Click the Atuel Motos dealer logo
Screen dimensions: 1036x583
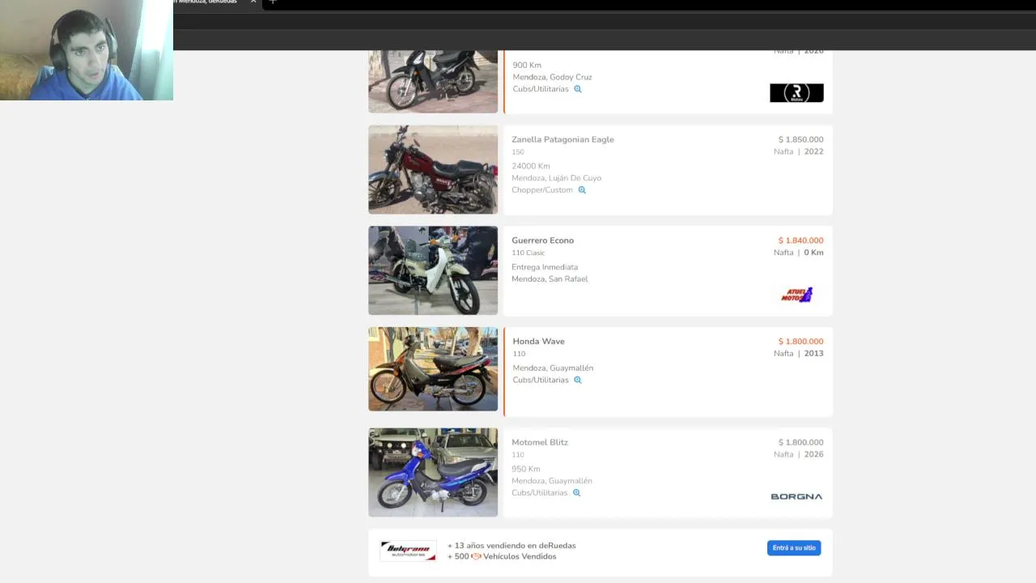pos(796,295)
